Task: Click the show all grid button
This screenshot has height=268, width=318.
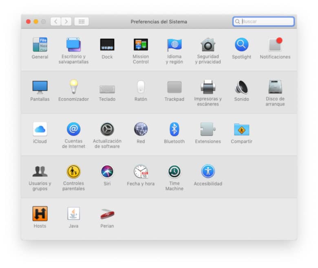Action: 82,22
